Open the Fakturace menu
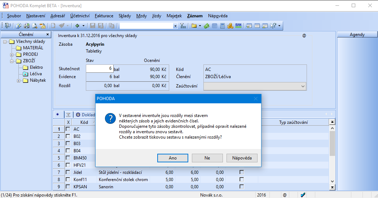Image resolution: width=378 pixels, height=198 pixels. 104,16
